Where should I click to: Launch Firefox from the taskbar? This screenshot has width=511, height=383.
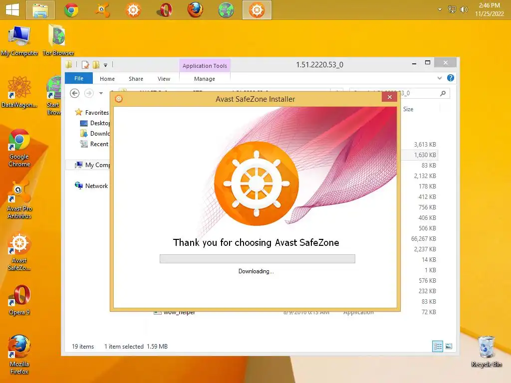pos(195,10)
